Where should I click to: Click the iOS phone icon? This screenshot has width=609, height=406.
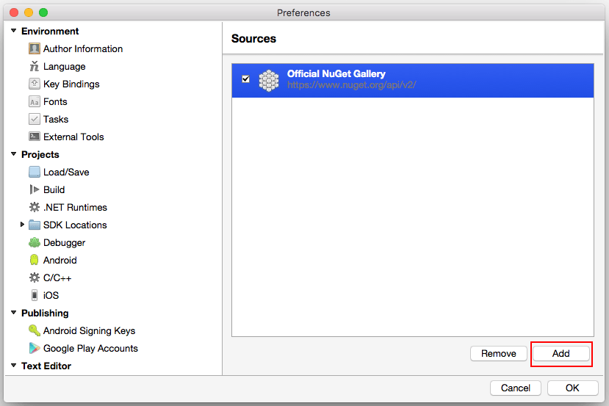pyautogui.click(x=35, y=295)
